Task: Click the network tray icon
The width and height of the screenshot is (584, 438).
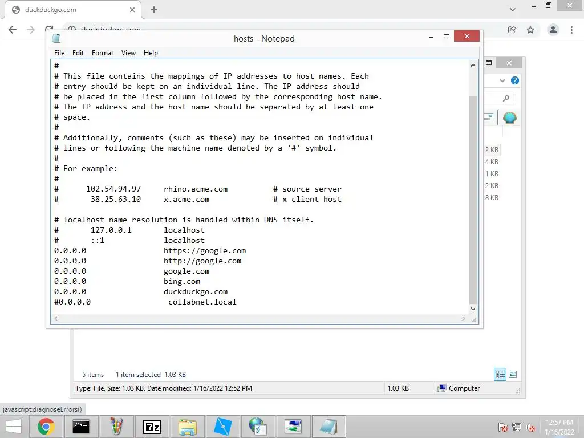Action: coord(517,427)
